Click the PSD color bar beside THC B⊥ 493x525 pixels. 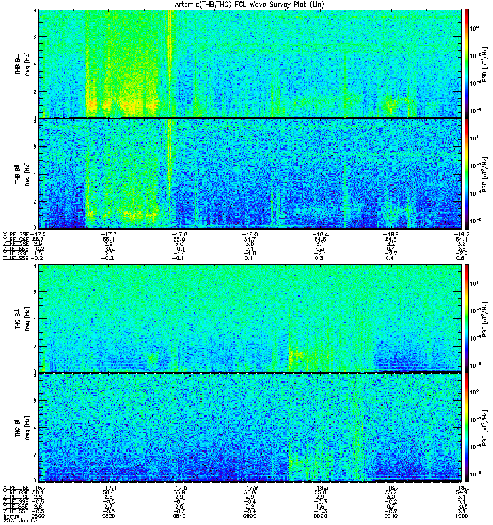click(x=466, y=318)
